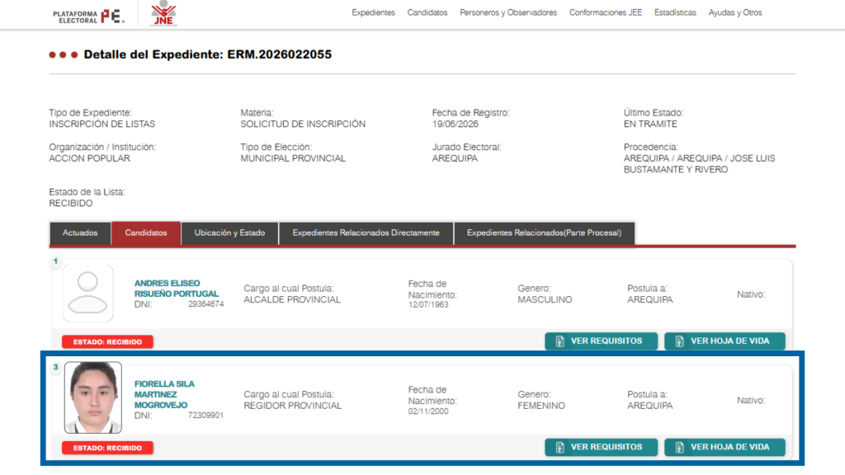Open Expedientes Relacionados Directamente tab

click(366, 233)
